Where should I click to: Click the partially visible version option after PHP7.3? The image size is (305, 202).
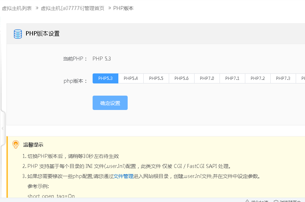pyautogui.click(x=301, y=78)
